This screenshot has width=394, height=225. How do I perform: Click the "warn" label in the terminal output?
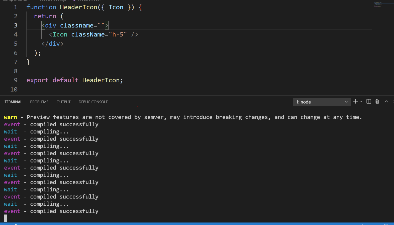(x=11, y=117)
